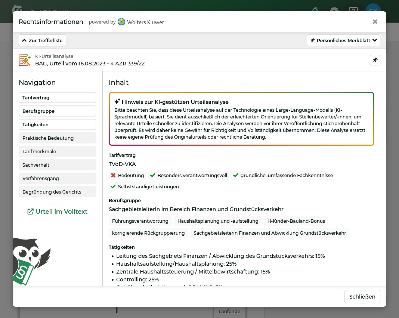Click the Haushaltsaufstellung/Haushaltsplanung: 25% item
The height and width of the screenshot is (318, 399).
point(176,264)
